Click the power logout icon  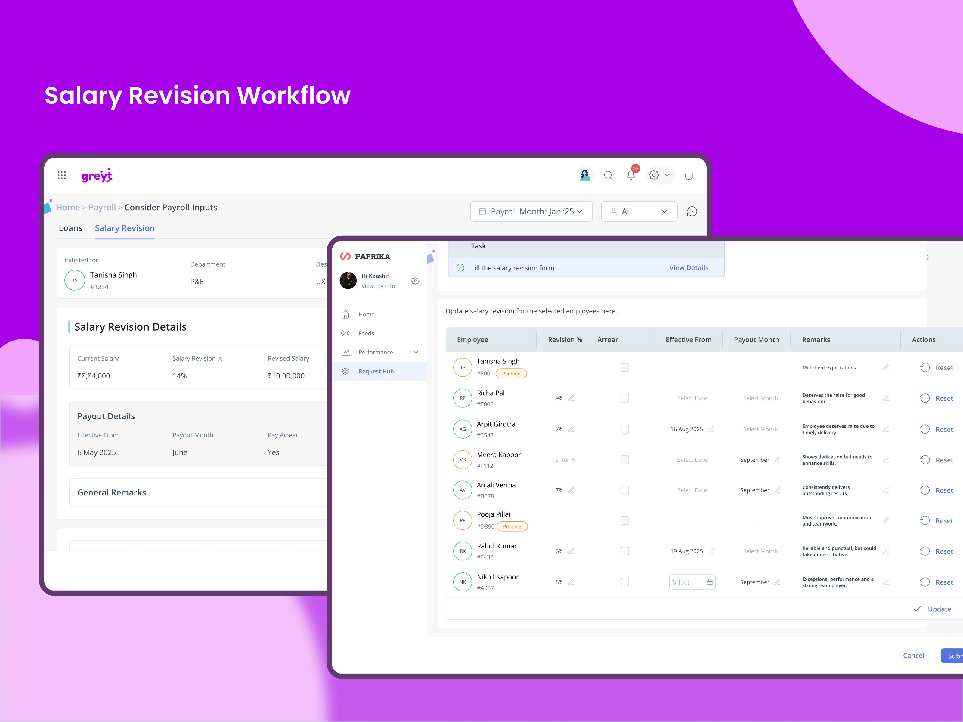pos(689,175)
